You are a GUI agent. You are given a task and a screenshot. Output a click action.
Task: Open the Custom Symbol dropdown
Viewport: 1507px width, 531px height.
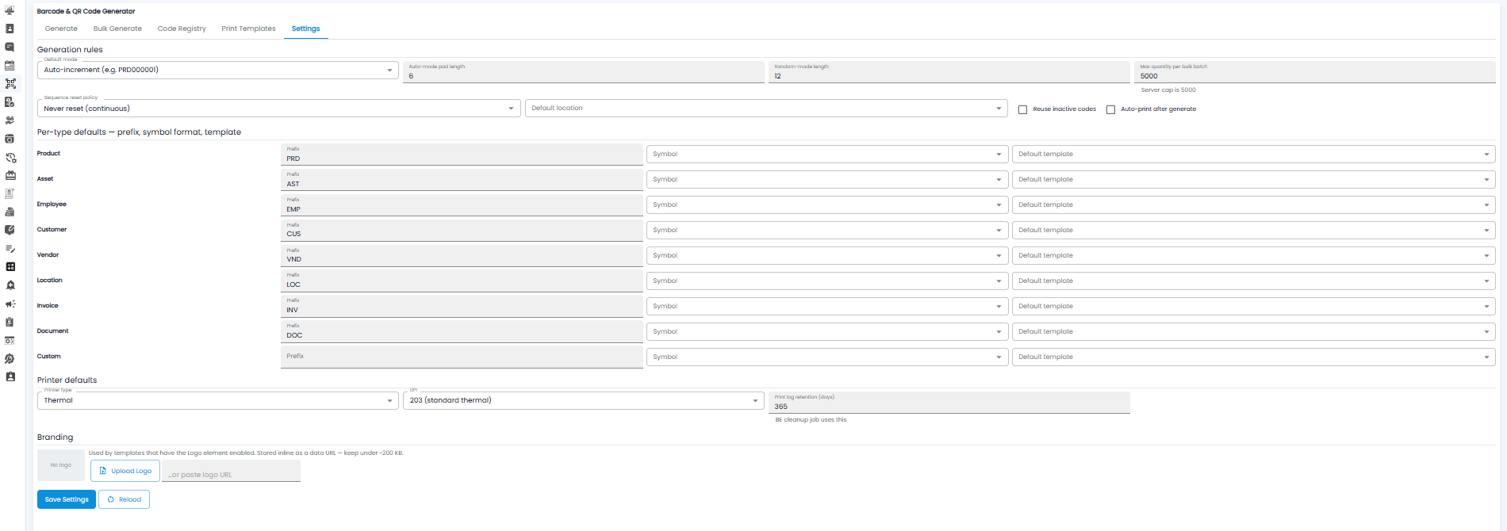827,357
